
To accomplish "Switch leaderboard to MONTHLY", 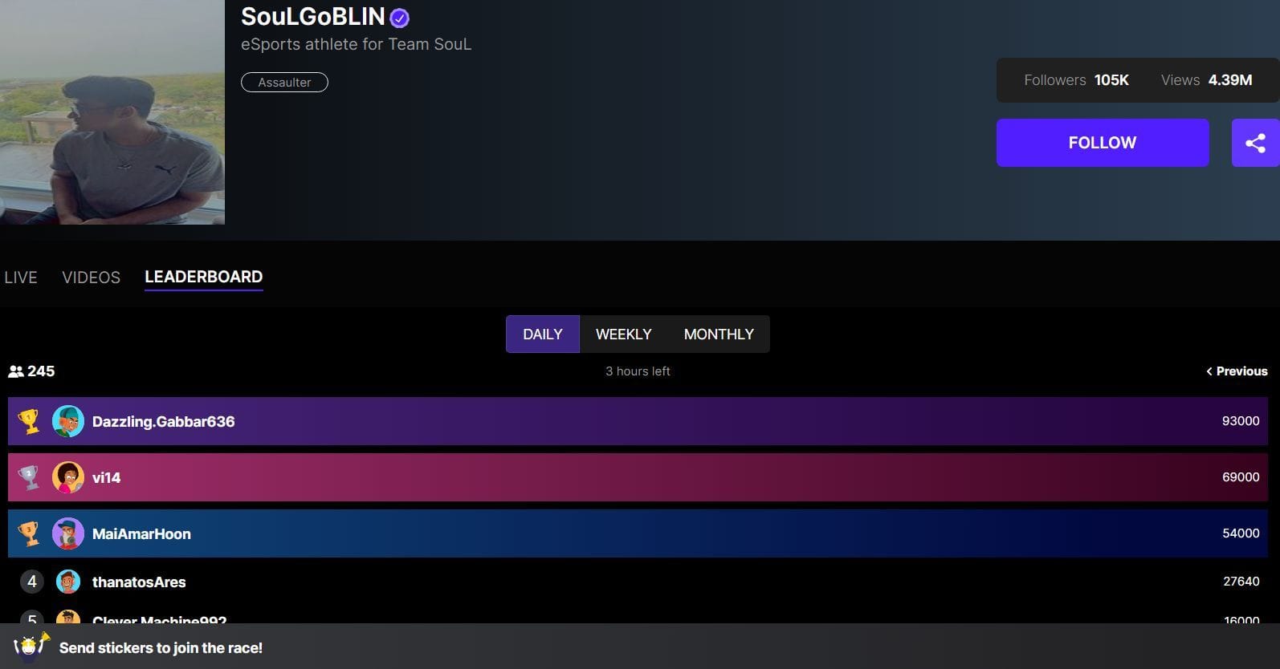I will (x=719, y=334).
